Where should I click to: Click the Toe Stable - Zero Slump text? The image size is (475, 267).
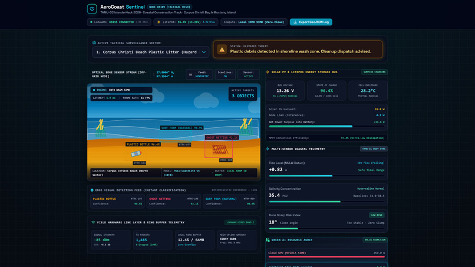pos(365,223)
